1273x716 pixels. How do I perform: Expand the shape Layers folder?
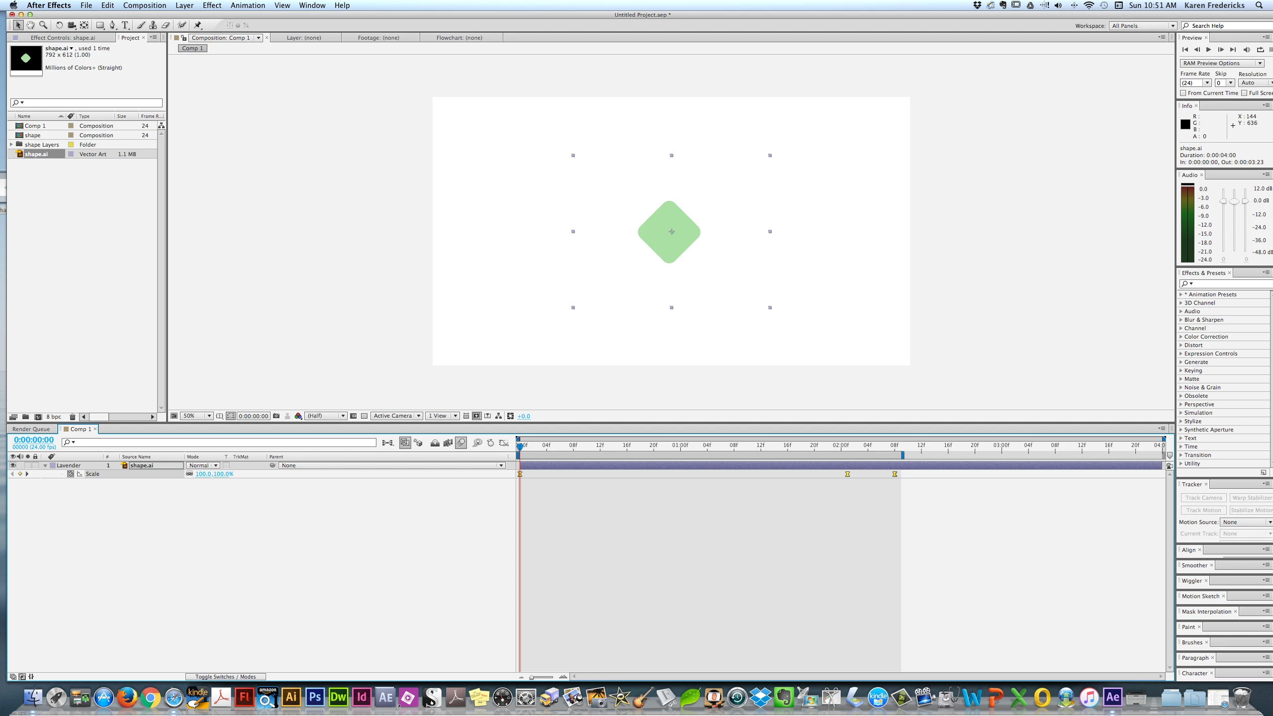[x=11, y=145]
